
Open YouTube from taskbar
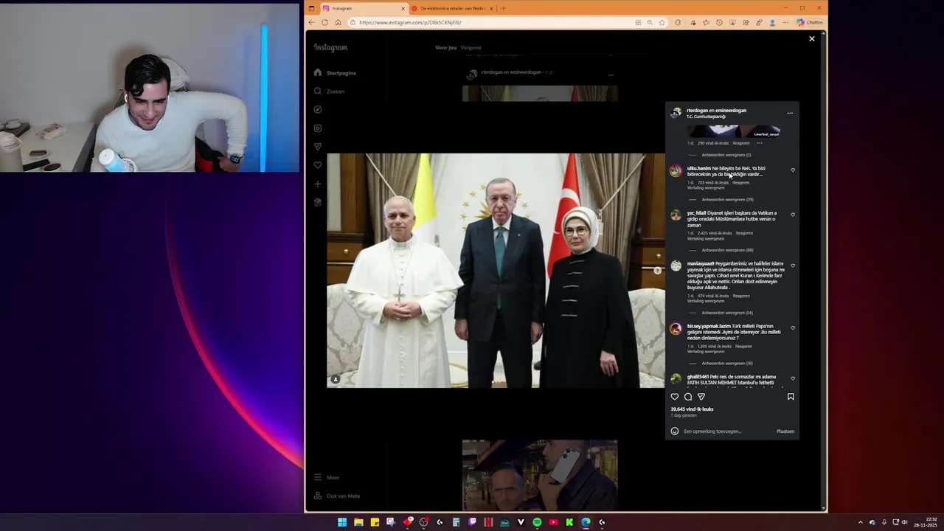pos(553,522)
